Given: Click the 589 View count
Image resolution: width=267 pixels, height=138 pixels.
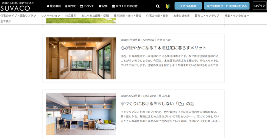Looking at the screenshot, I should 148,40.
